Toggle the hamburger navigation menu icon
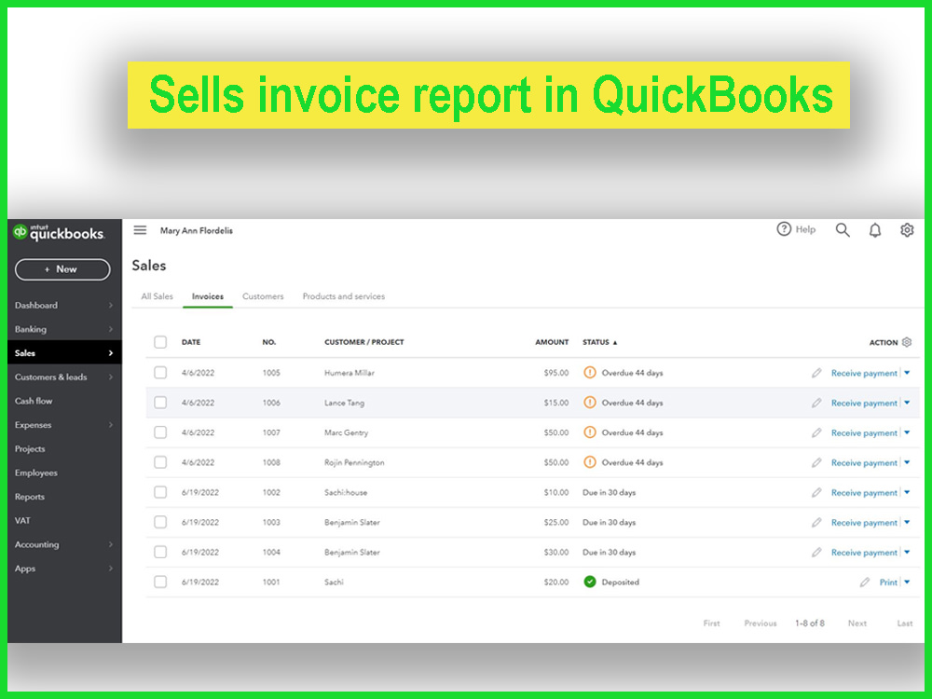 pyautogui.click(x=140, y=230)
